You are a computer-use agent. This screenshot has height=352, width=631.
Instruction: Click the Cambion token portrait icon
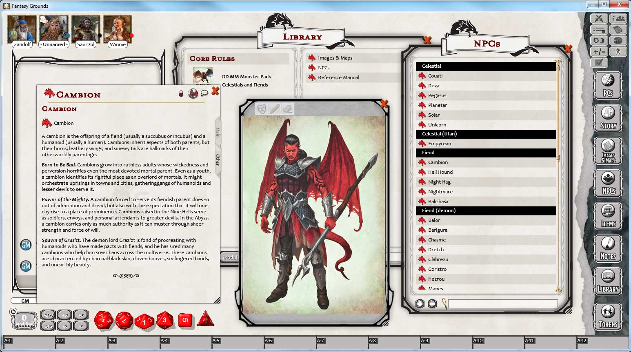pos(193,93)
